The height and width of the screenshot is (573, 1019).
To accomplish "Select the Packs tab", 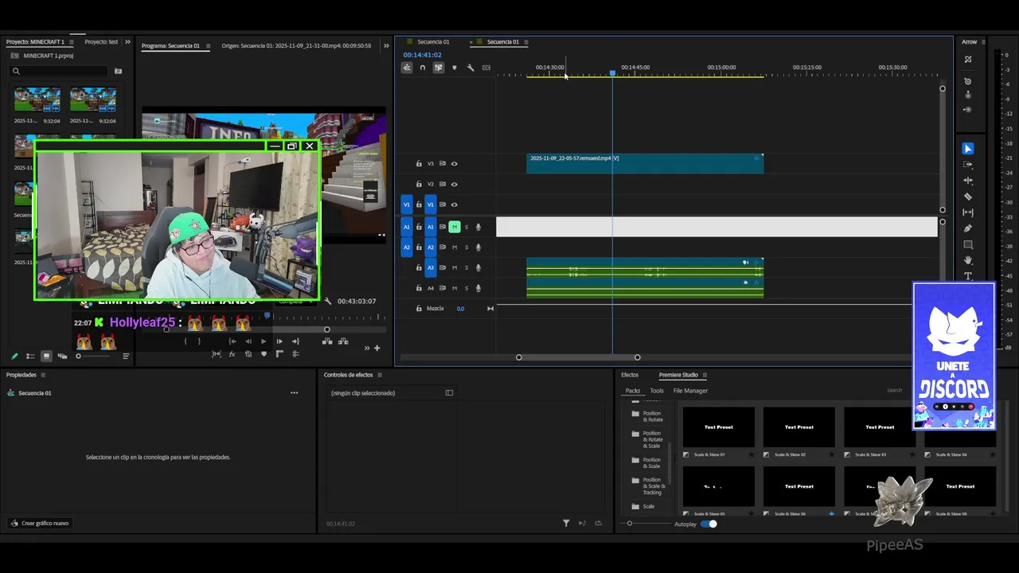I will (x=633, y=391).
